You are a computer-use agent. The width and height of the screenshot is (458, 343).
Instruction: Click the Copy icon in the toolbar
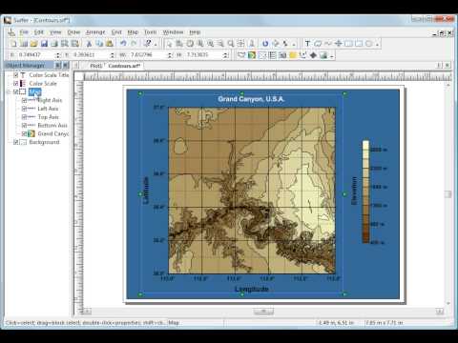(99, 44)
